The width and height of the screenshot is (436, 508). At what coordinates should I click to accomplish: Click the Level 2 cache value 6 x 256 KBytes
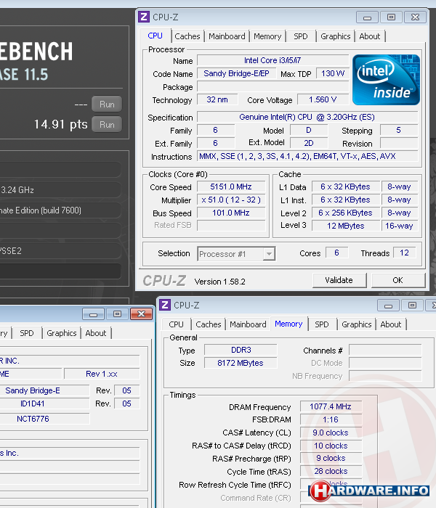click(346, 213)
